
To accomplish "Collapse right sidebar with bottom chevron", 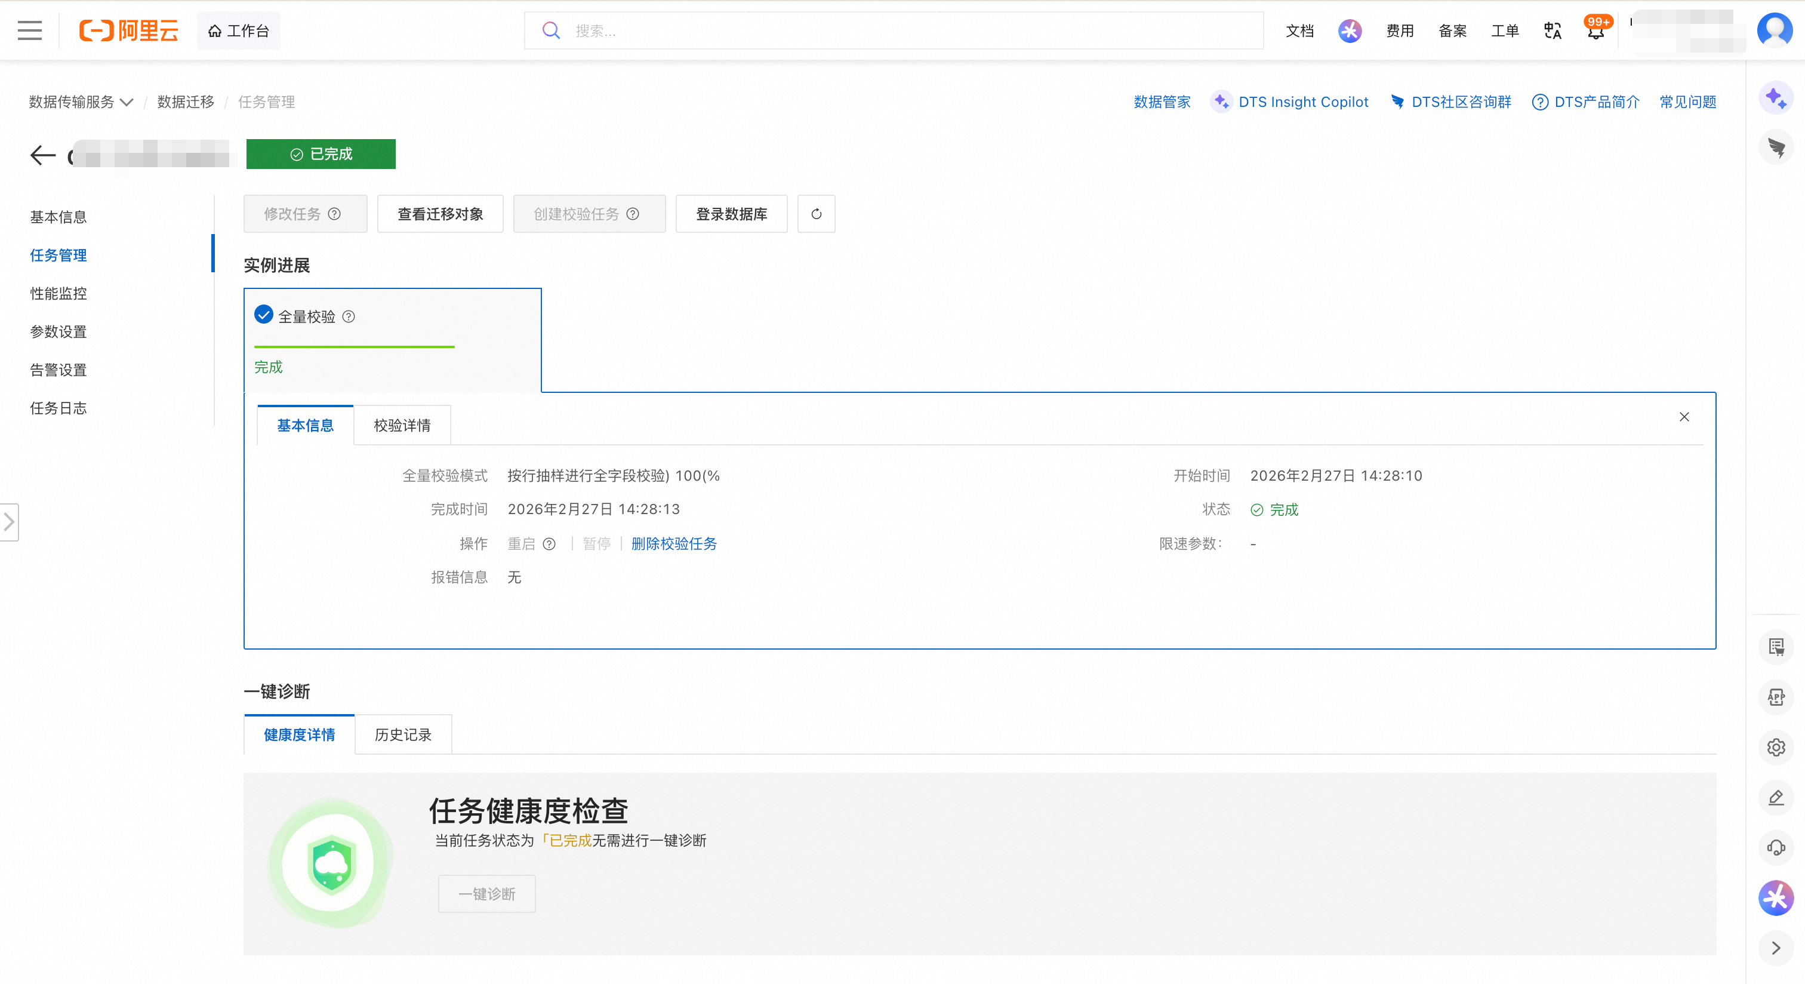I will 1776,948.
